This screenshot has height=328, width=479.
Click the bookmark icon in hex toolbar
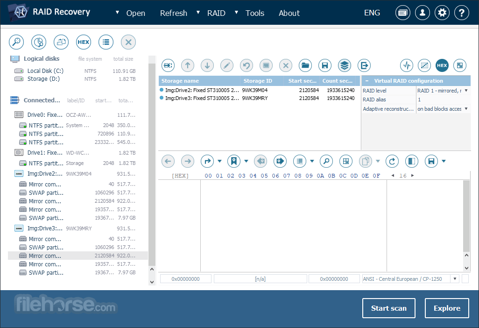click(x=234, y=161)
